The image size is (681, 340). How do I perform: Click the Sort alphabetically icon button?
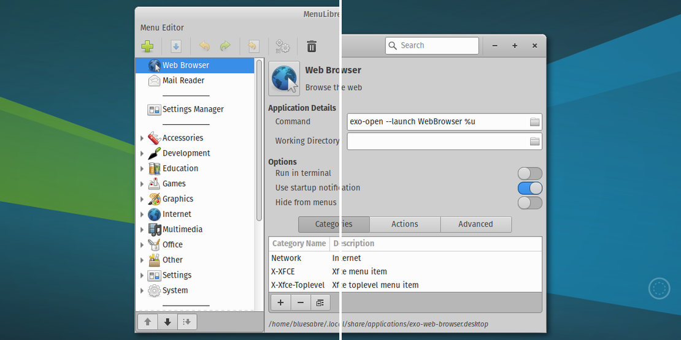pyautogui.click(x=187, y=322)
